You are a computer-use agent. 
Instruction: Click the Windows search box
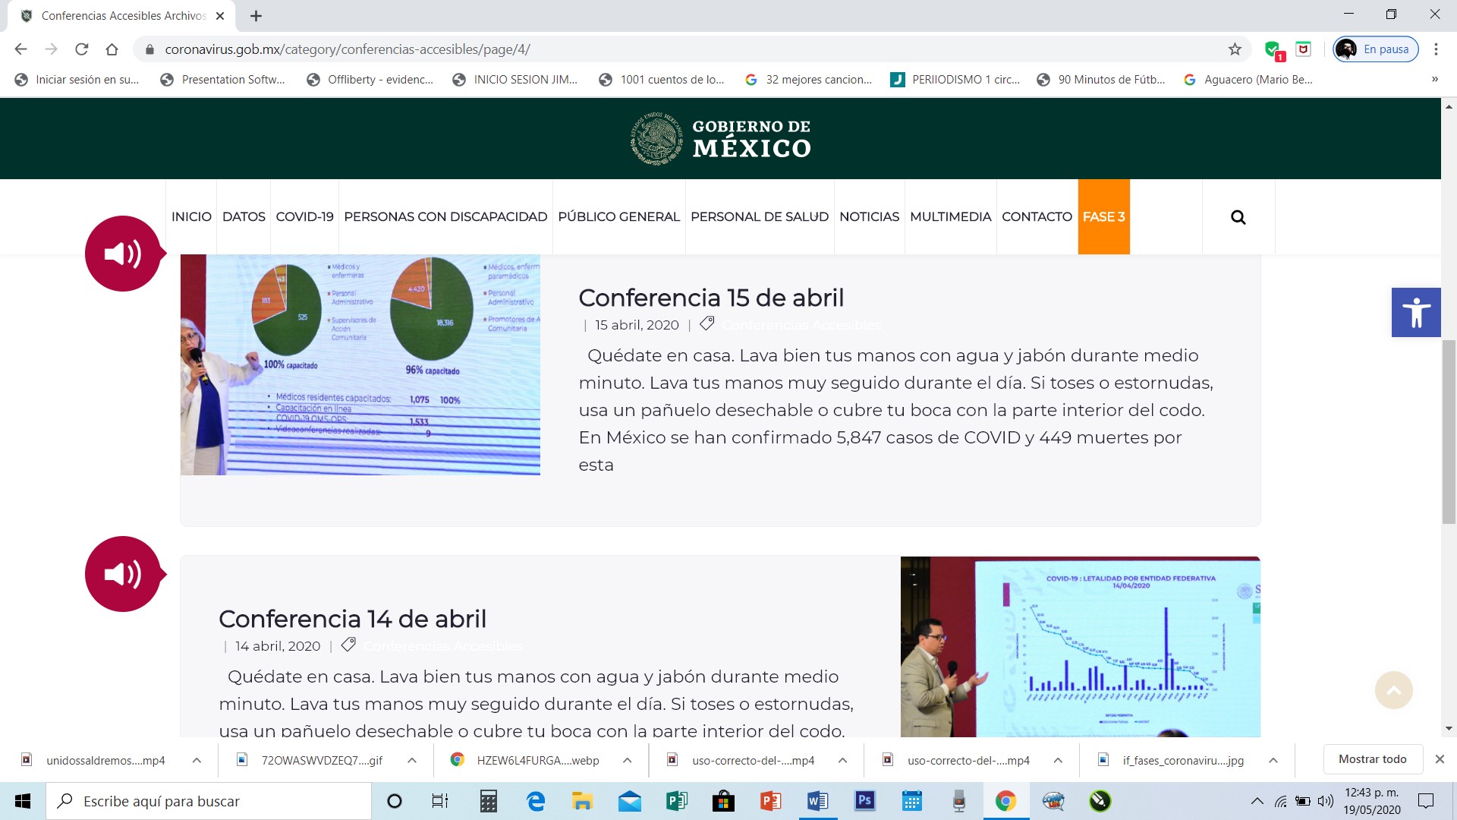point(209,801)
